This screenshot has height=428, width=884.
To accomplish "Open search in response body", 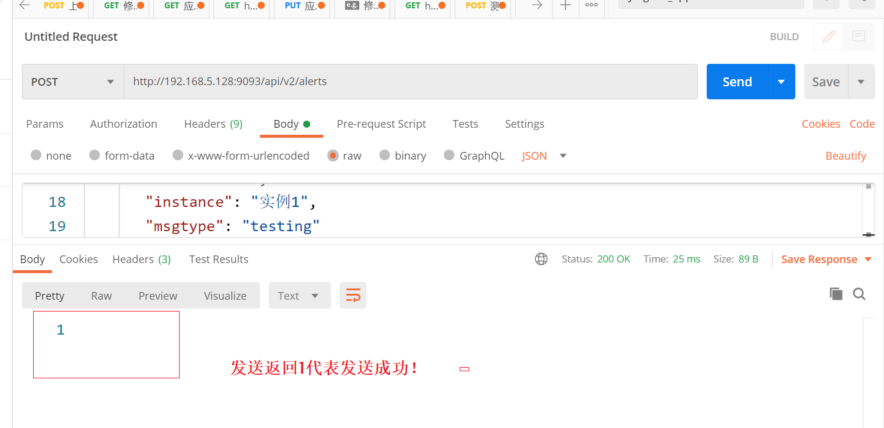I will click(859, 293).
